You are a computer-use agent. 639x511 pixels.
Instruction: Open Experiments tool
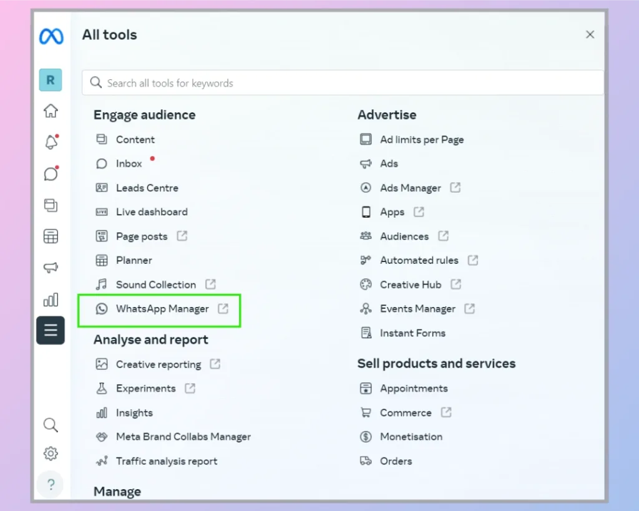145,388
